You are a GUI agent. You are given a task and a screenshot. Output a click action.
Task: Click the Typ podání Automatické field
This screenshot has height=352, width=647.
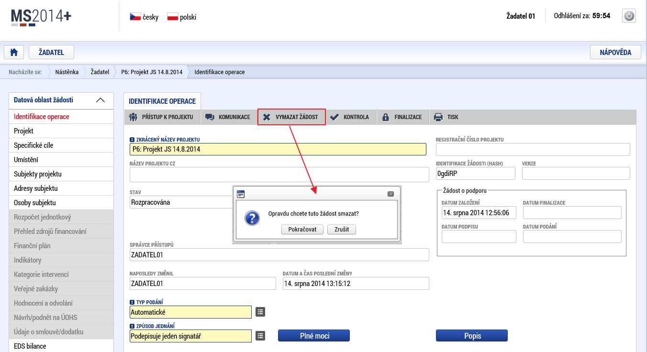coord(190,312)
